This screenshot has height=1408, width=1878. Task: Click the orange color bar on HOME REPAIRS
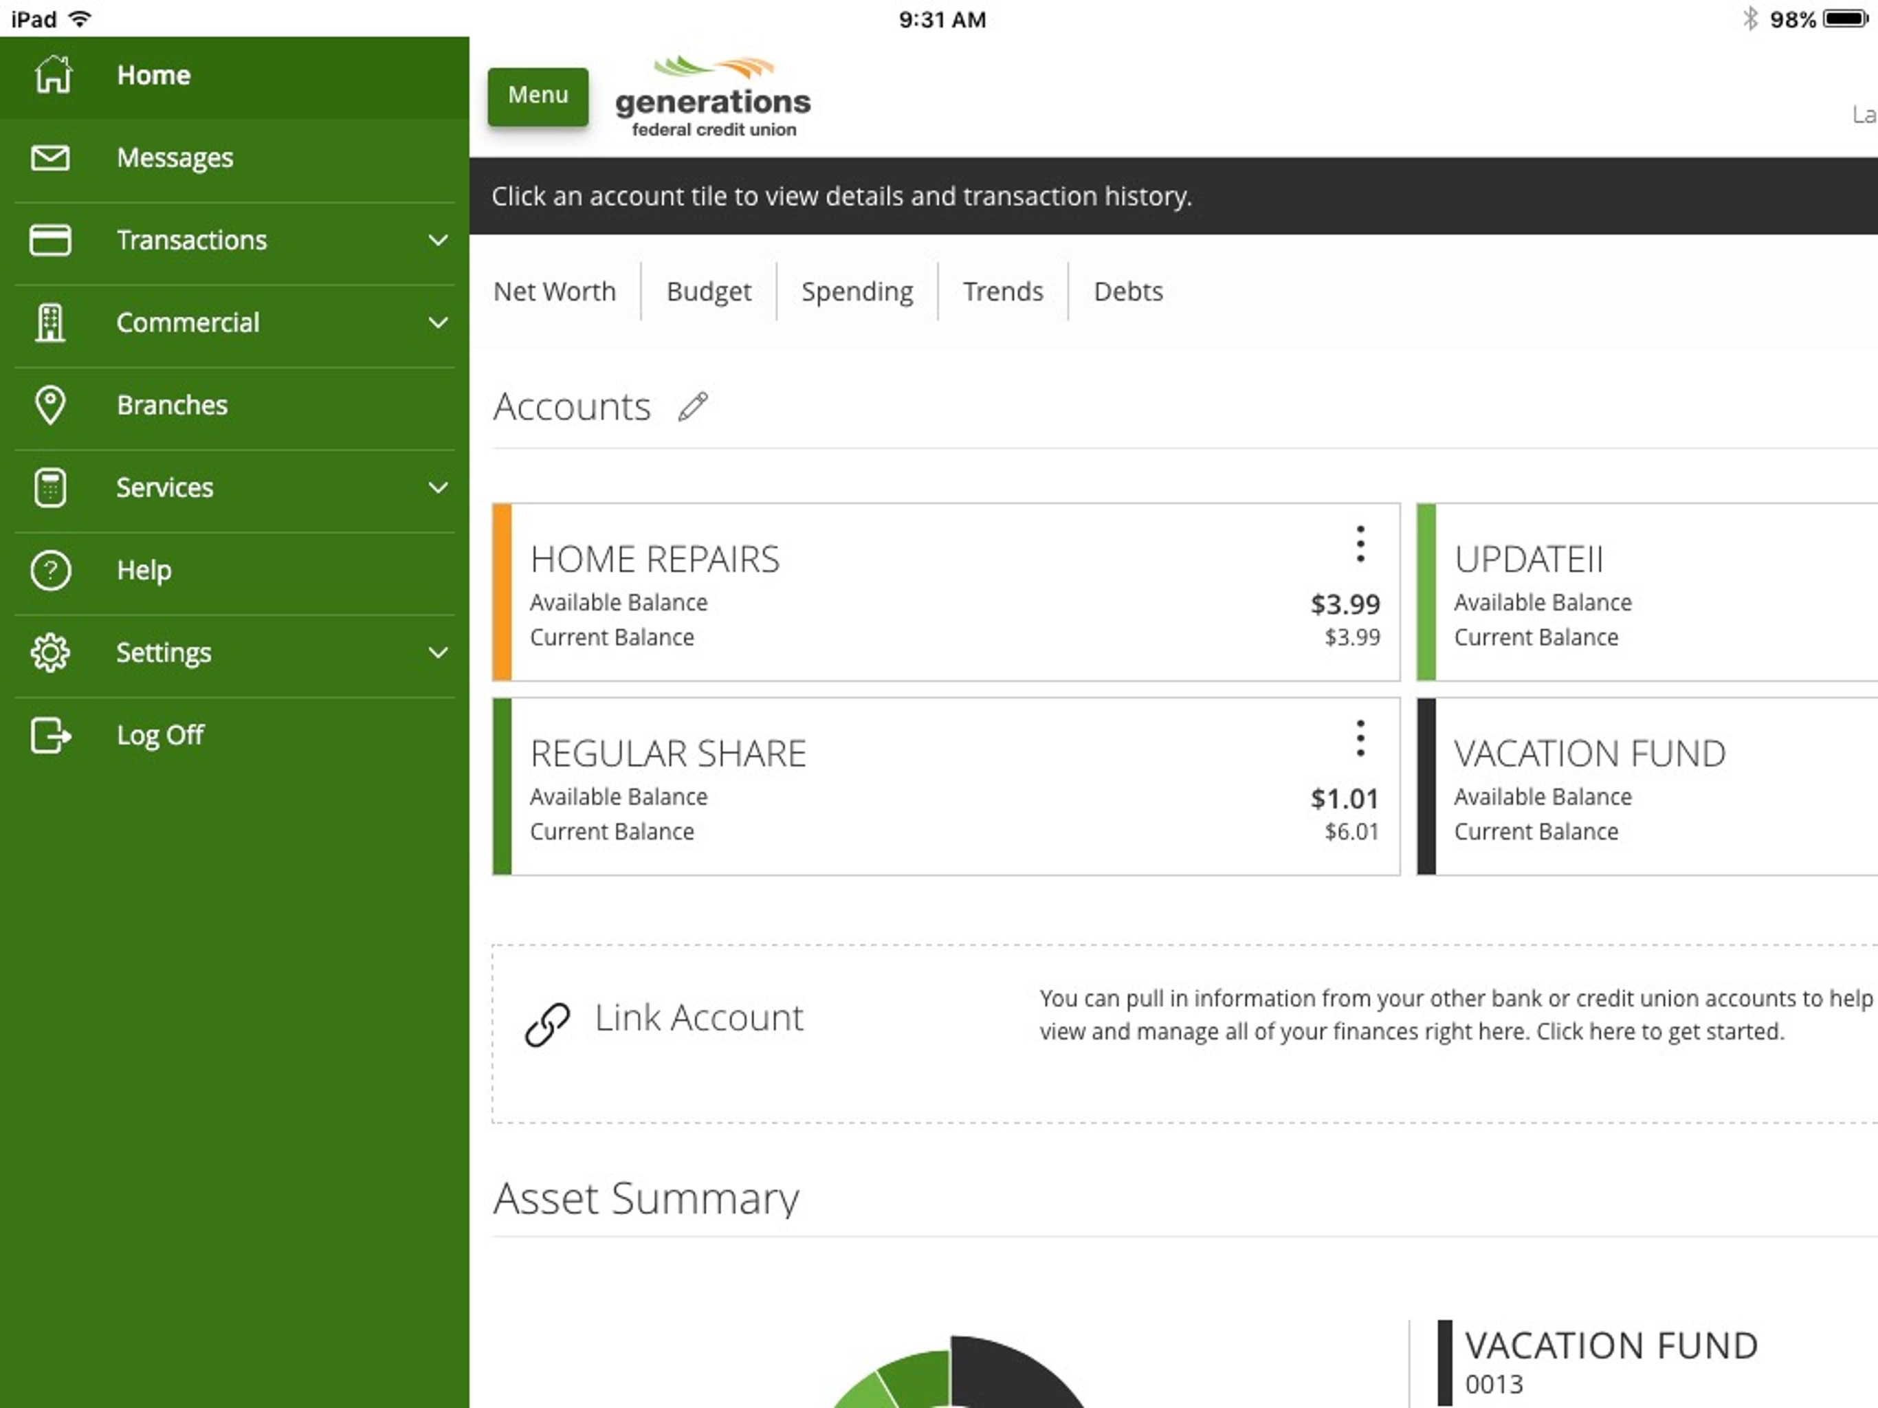pyautogui.click(x=502, y=592)
